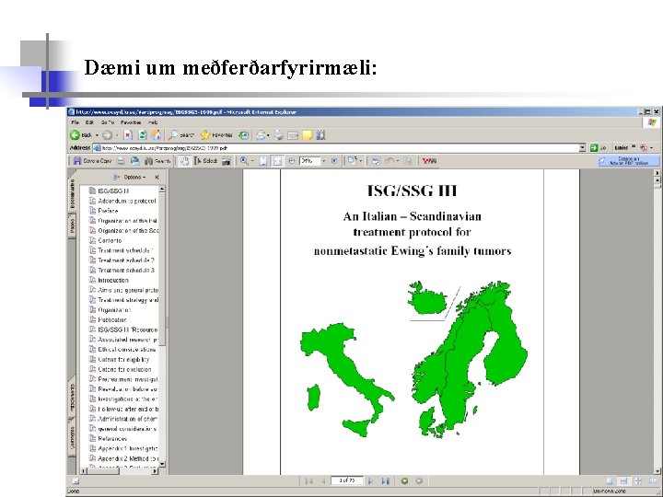663x497 pixels.
Task: Go to Home via the house icon
Action: 157,135
